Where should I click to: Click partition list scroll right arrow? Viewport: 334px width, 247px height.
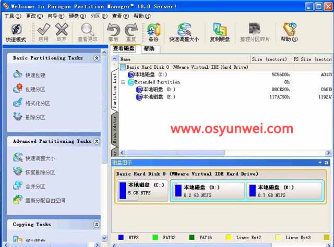point(328,153)
